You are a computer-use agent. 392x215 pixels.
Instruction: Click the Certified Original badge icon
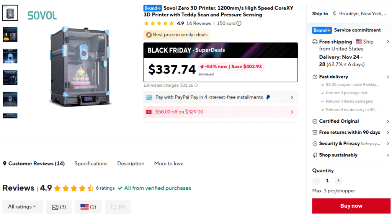pyautogui.click(x=315, y=121)
